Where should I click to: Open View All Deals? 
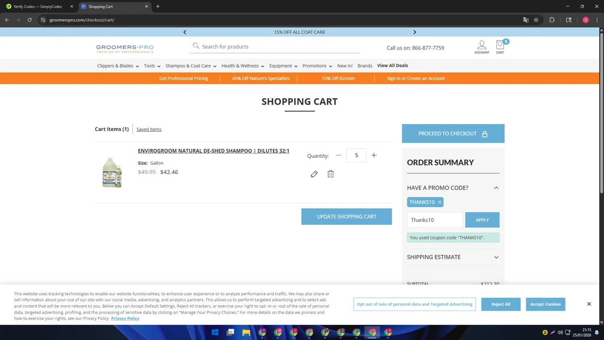coord(393,65)
